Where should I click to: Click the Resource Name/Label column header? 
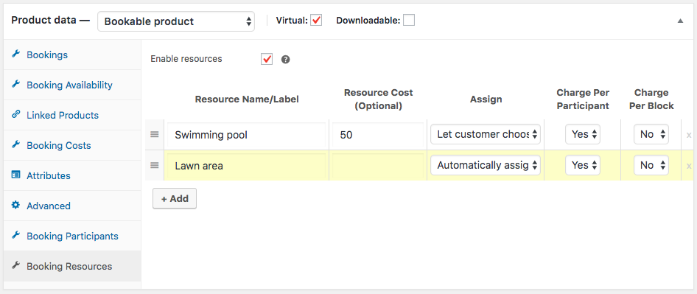[x=247, y=99]
